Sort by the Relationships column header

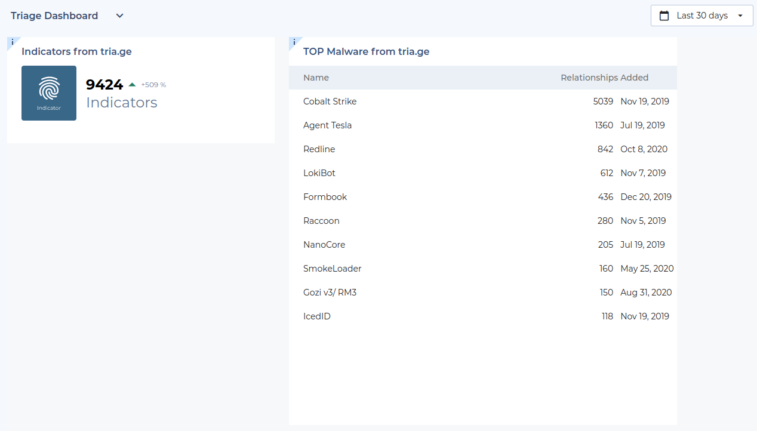click(589, 78)
